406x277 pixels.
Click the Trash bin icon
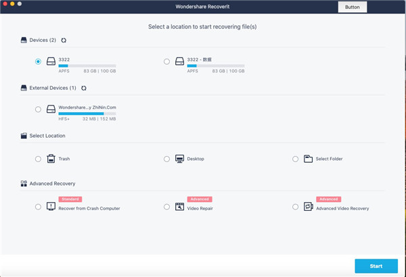click(x=51, y=159)
